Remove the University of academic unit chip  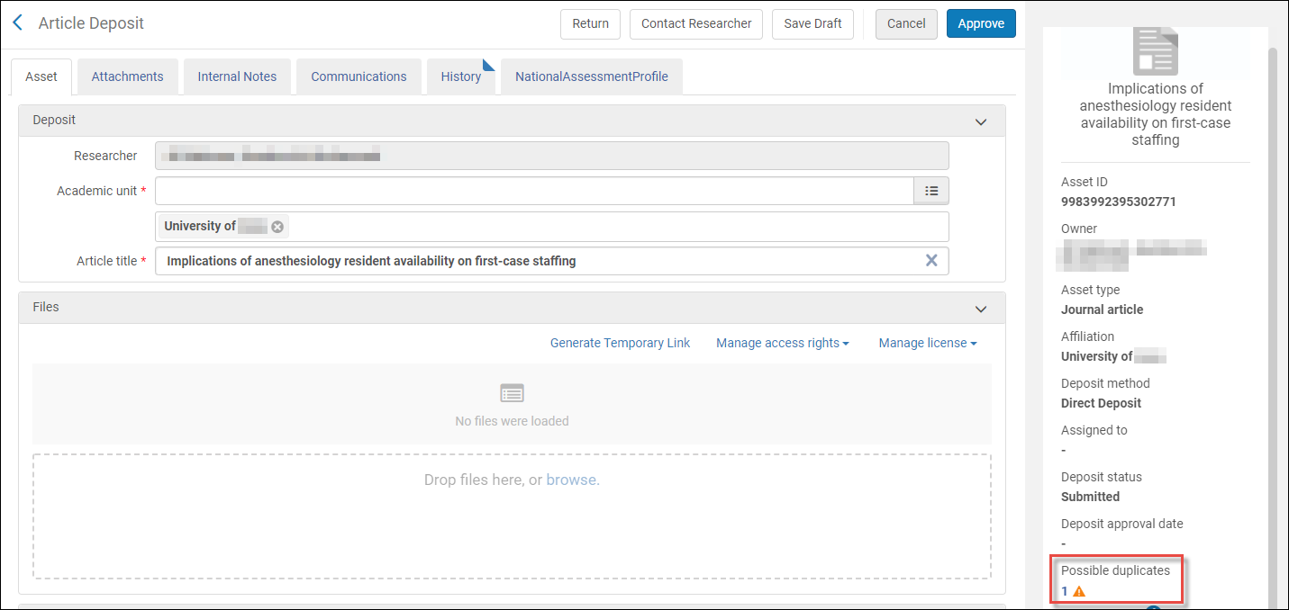point(277,227)
